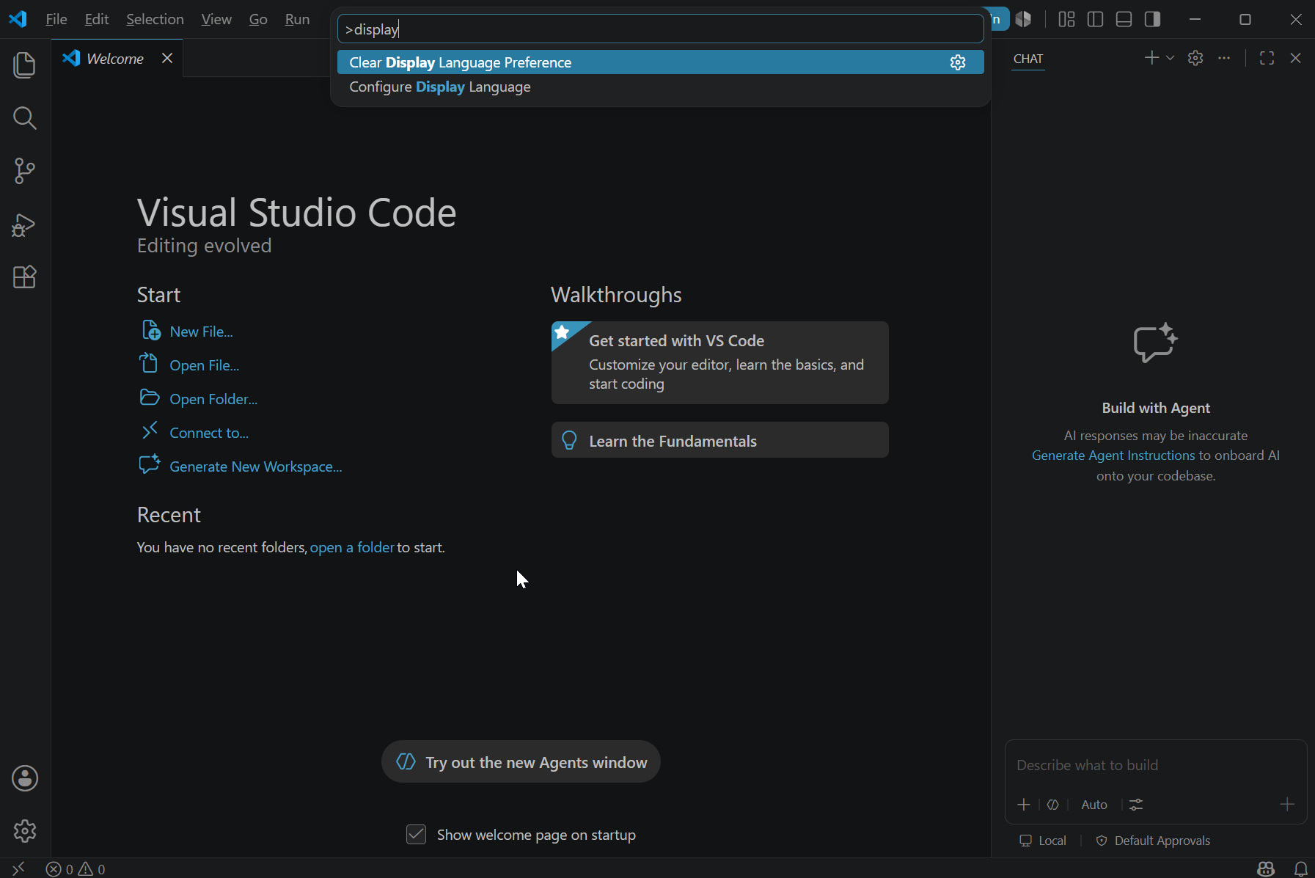Open the Auto model picker
This screenshot has height=878, width=1315.
tap(1094, 805)
